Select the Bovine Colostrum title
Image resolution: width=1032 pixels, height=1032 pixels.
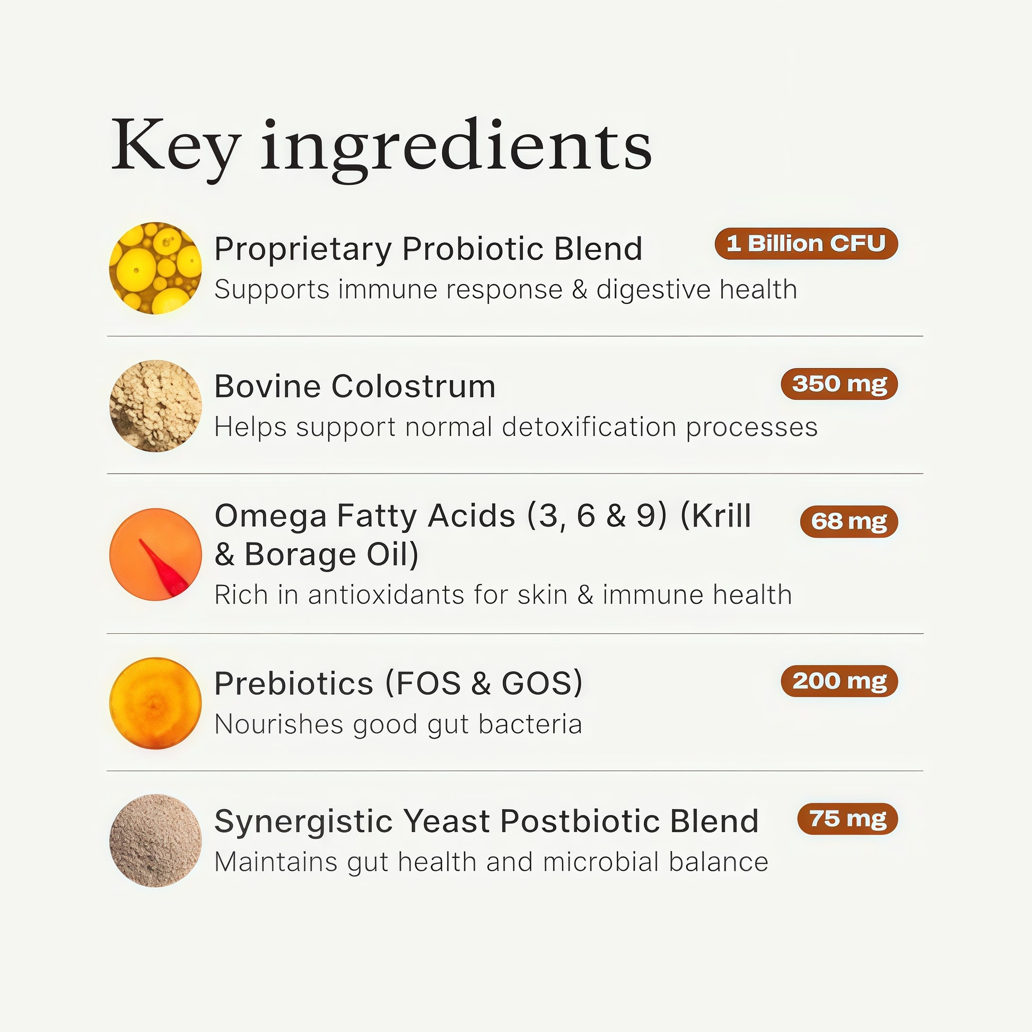(355, 386)
